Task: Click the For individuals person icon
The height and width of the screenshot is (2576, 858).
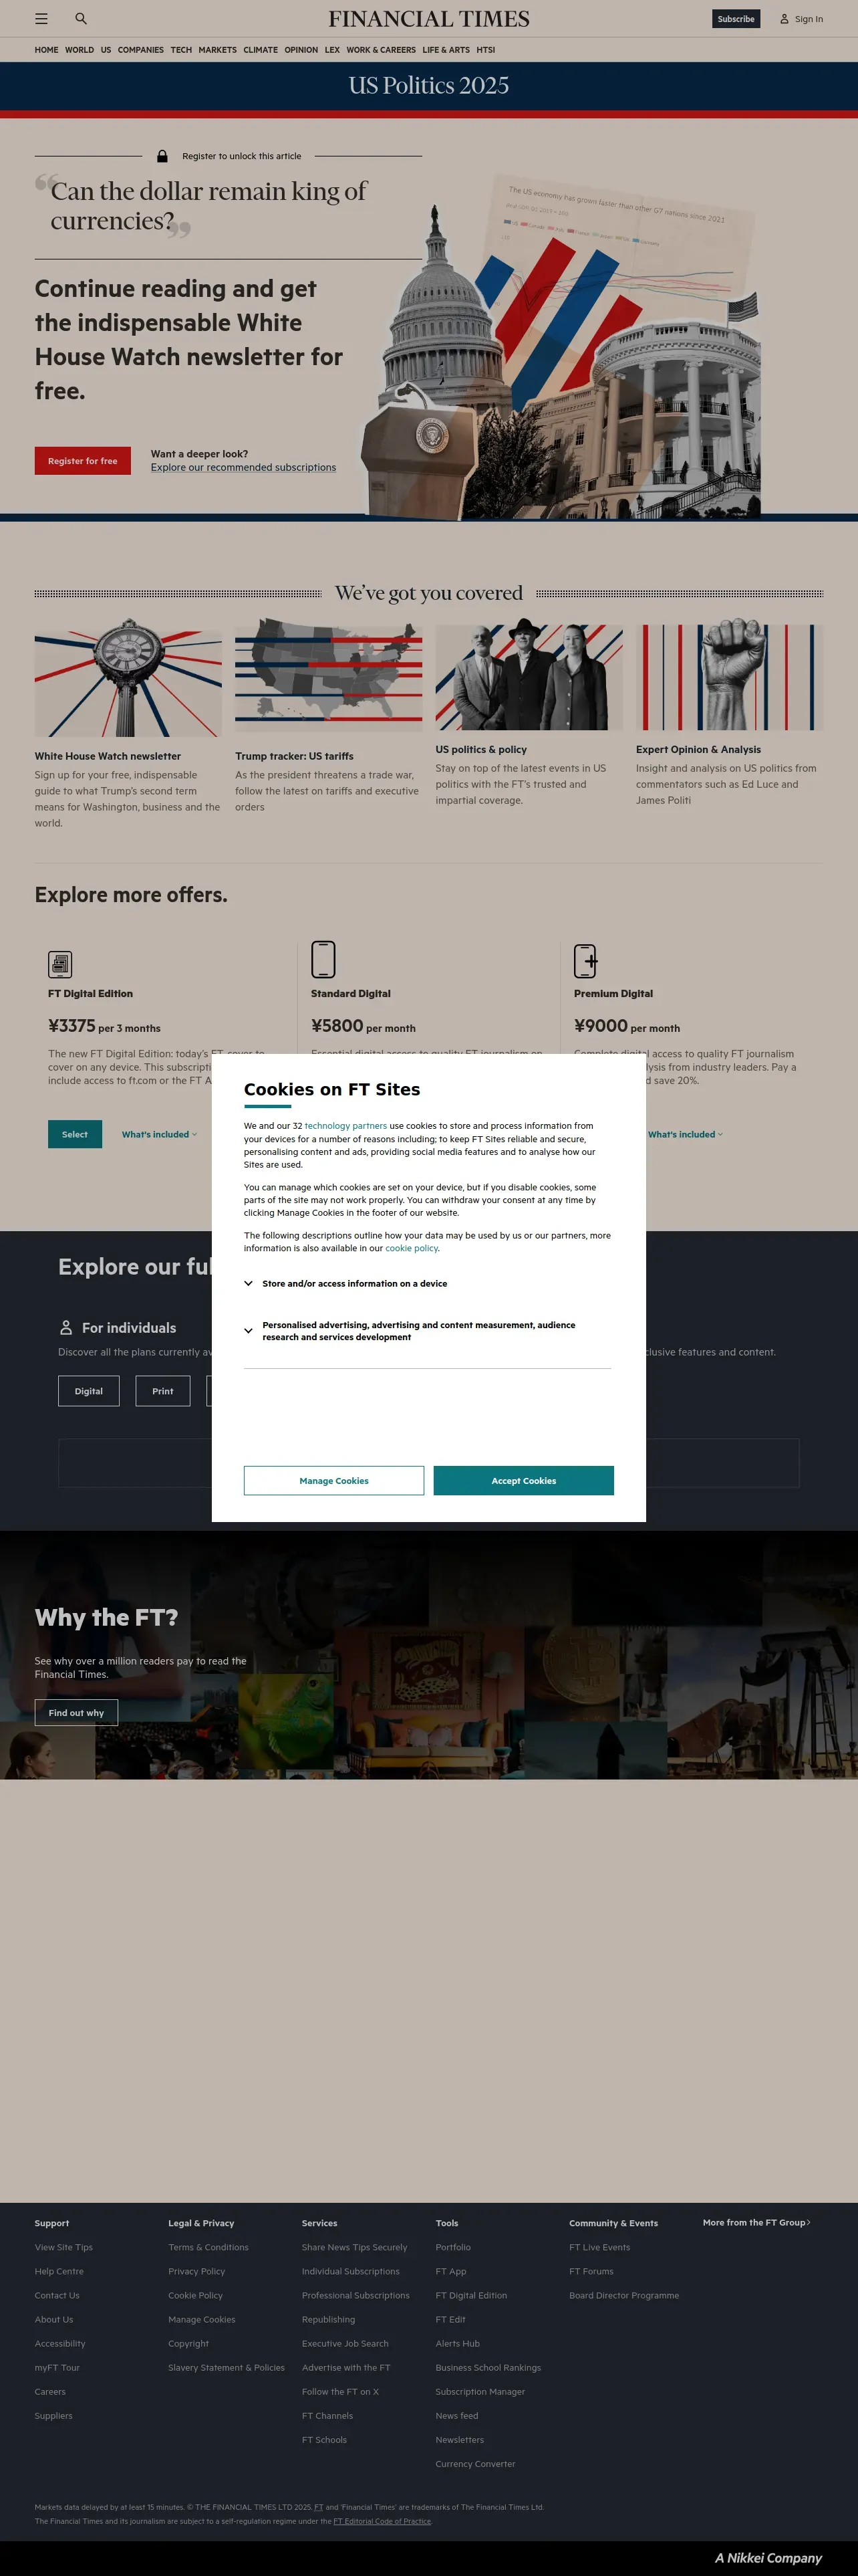Action: tap(66, 1328)
